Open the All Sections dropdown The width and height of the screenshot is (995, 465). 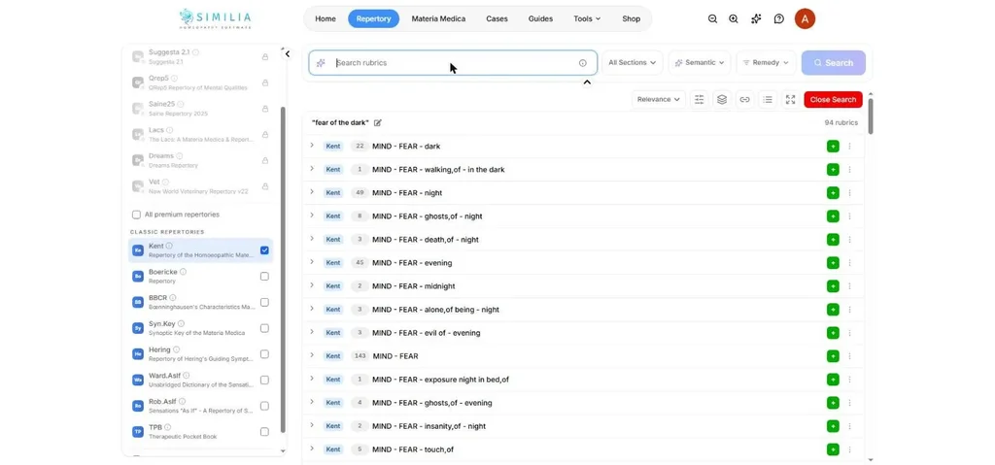point(632,63)
